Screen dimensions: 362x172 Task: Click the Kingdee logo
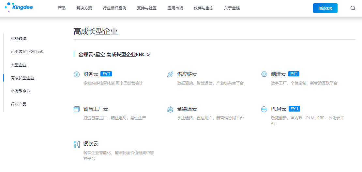[19, 7]
